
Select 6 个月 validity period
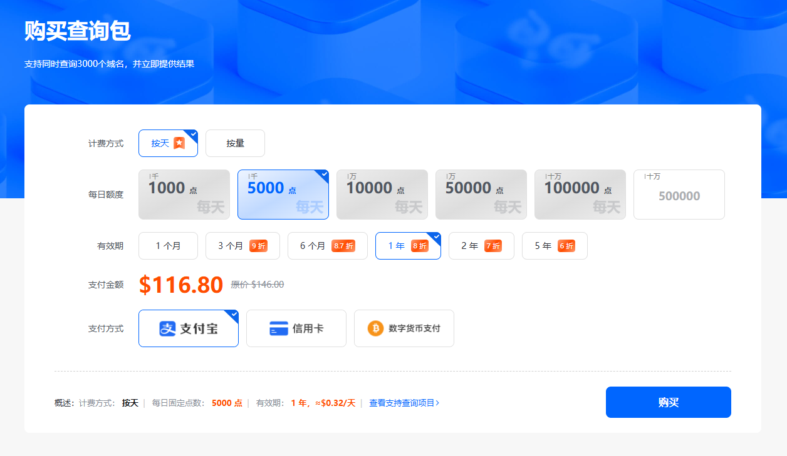(328, 246)
